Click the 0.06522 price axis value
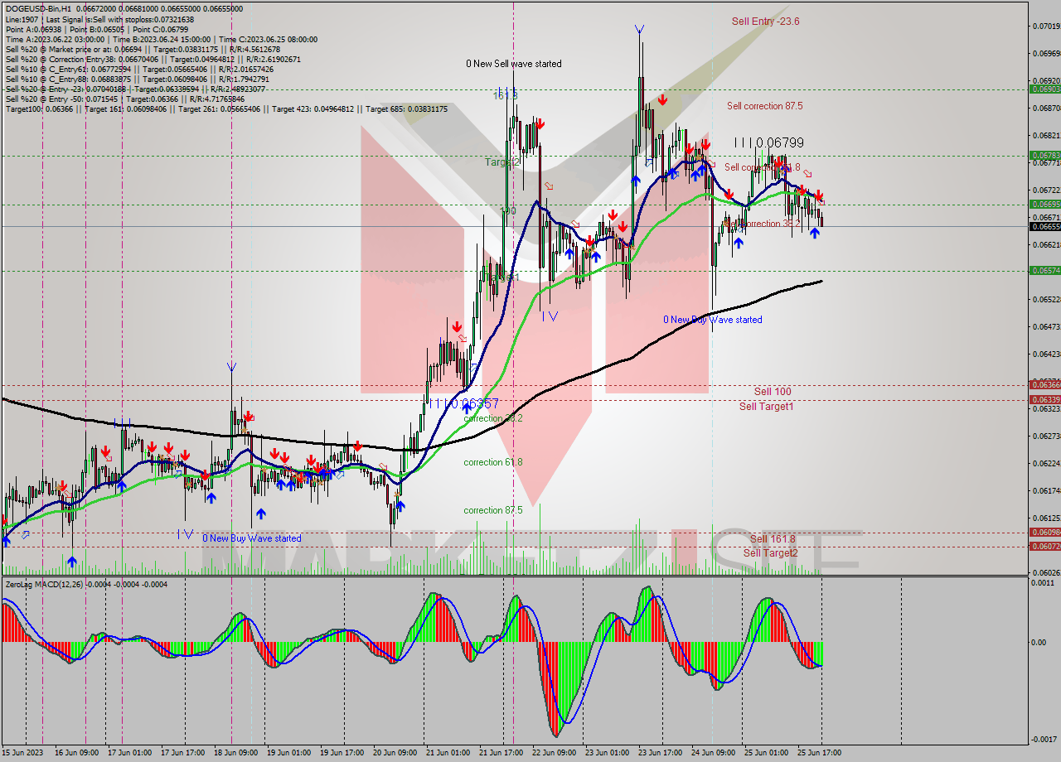The width and height of the screenshot is (1061, 762). click(1046, 300)
